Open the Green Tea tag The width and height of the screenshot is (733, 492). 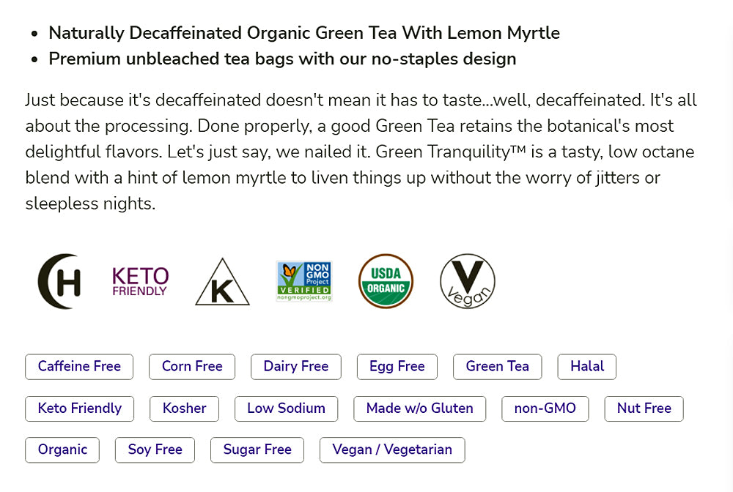coord(498,367)
